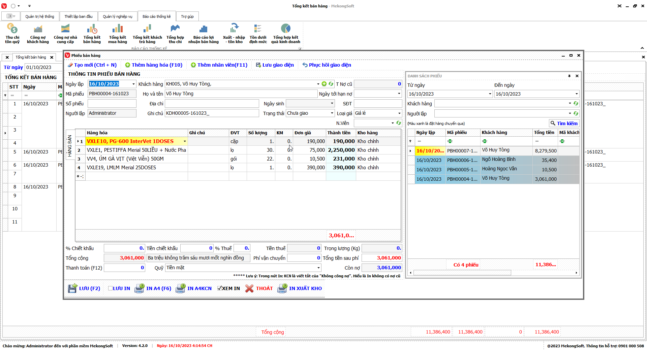This screenshot has height=350, width=647.
Task: Click the Tìm kiếm search button
Action: click(564, 124)
